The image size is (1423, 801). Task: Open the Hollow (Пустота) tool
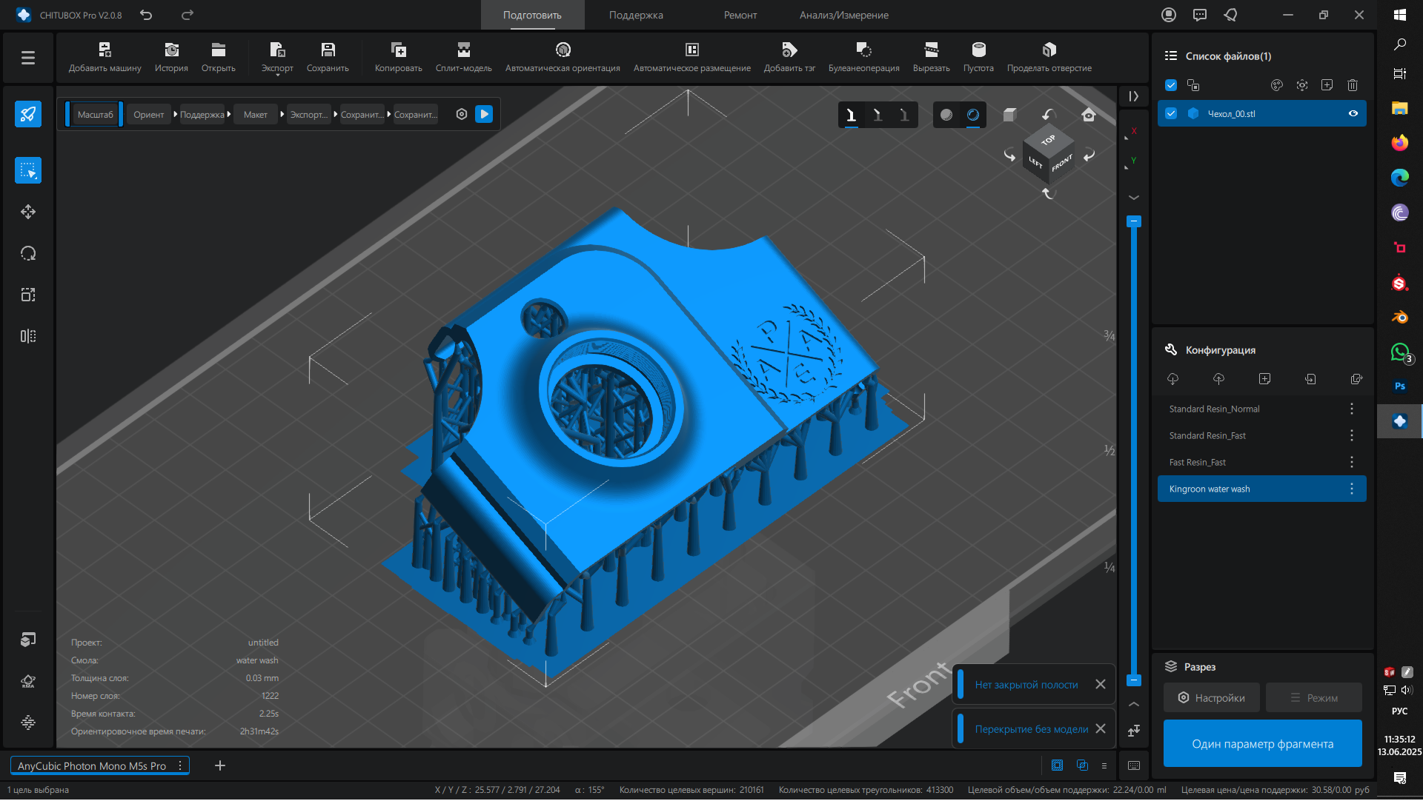click(978, 50)
